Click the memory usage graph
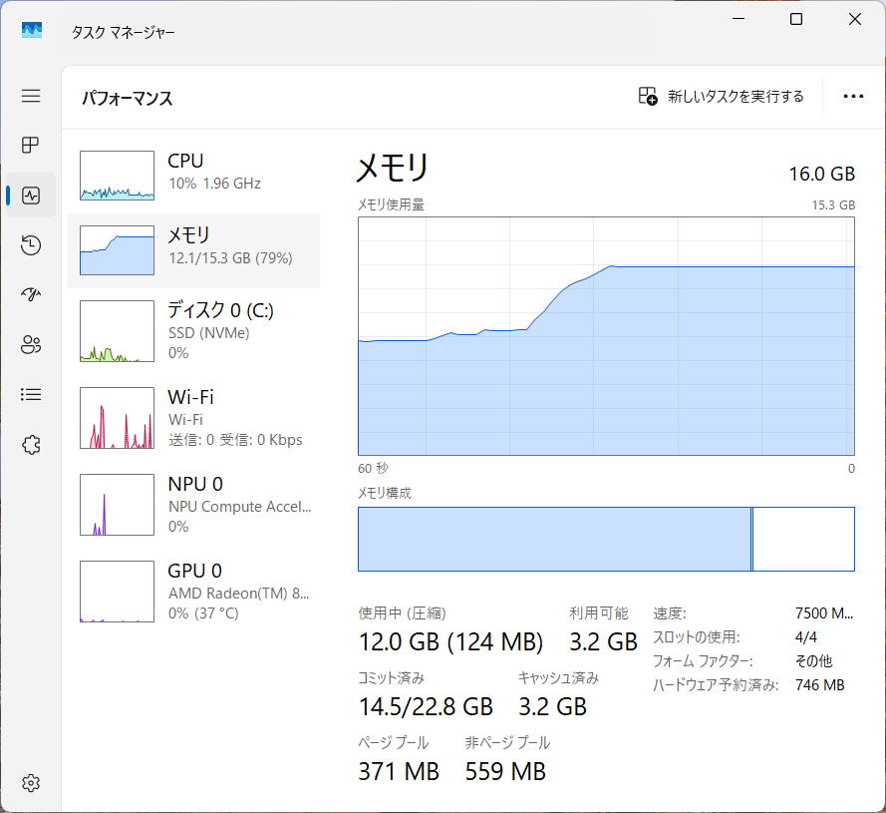Viewport: 886px width, 813px height. click(x=605, y=336)
